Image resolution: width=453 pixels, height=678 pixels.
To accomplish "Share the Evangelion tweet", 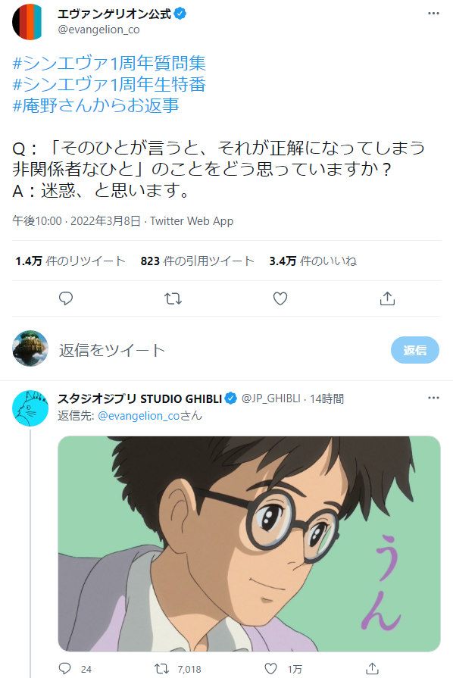I will tap(387, 298).
